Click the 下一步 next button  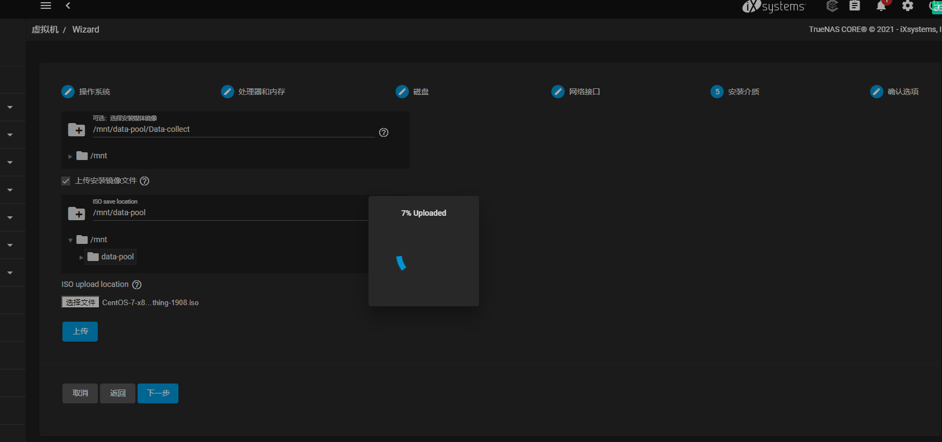click(158, 393)
